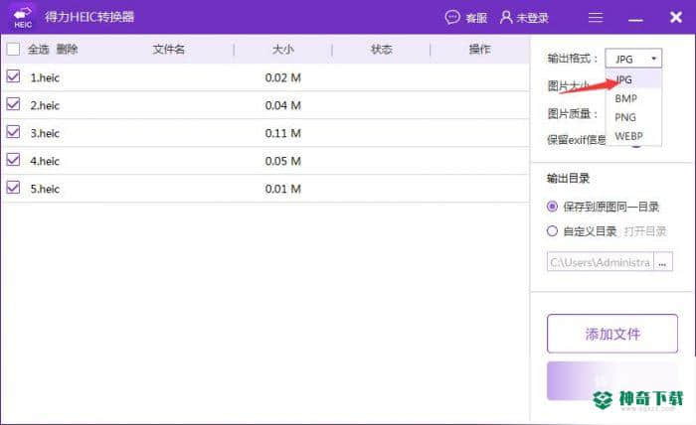
Task: Uncheck the 5.heic file checkbox
Action: click(13, 188)
